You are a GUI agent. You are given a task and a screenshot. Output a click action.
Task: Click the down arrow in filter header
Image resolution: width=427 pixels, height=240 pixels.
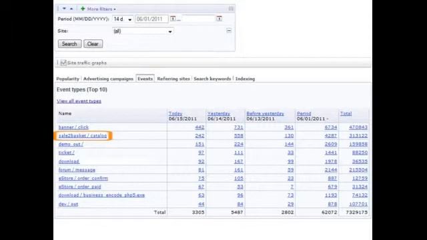coord(64,9)
